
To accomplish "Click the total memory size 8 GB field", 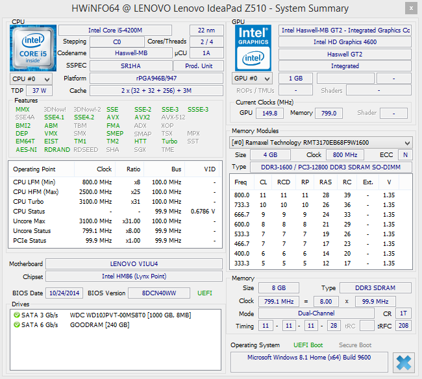I will click(279, 287).
